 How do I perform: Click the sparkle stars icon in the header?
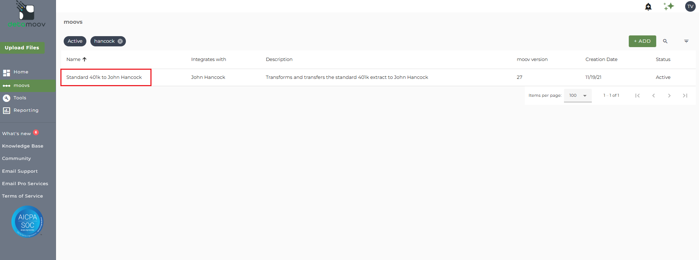[669, 6]
